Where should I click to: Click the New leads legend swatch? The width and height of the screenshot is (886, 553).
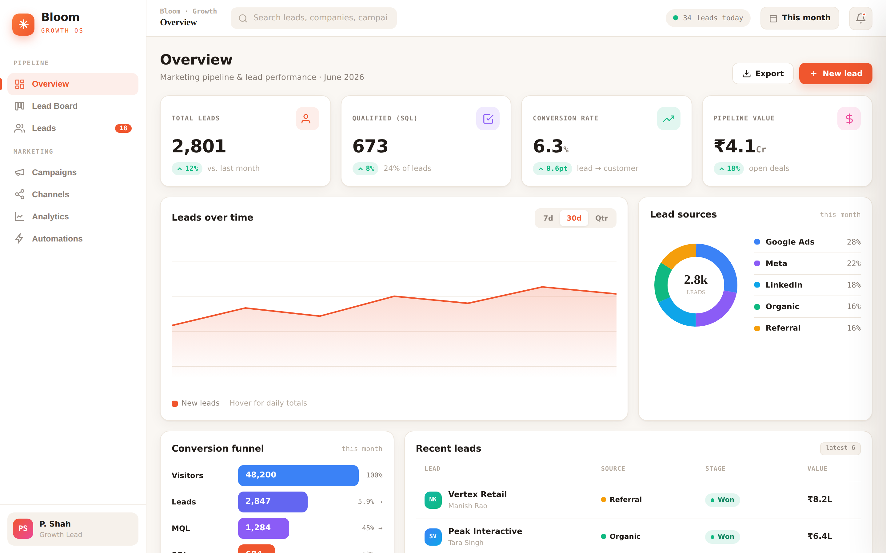[x=175, y=403]
